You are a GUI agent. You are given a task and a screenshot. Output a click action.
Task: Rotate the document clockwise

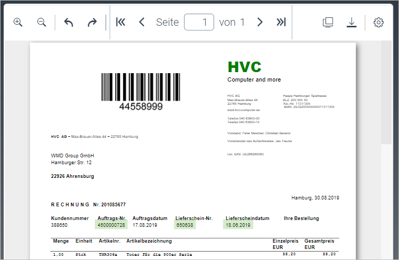[92, 22]
